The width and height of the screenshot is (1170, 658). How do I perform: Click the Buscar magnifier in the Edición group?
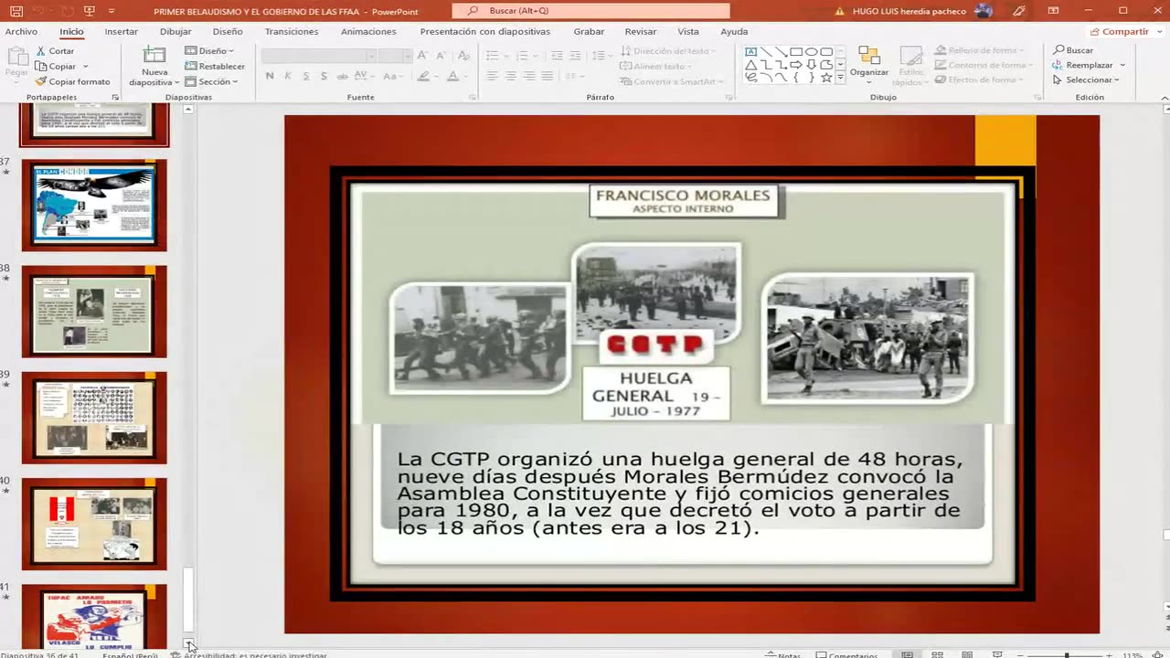[x=1059, y=50]
